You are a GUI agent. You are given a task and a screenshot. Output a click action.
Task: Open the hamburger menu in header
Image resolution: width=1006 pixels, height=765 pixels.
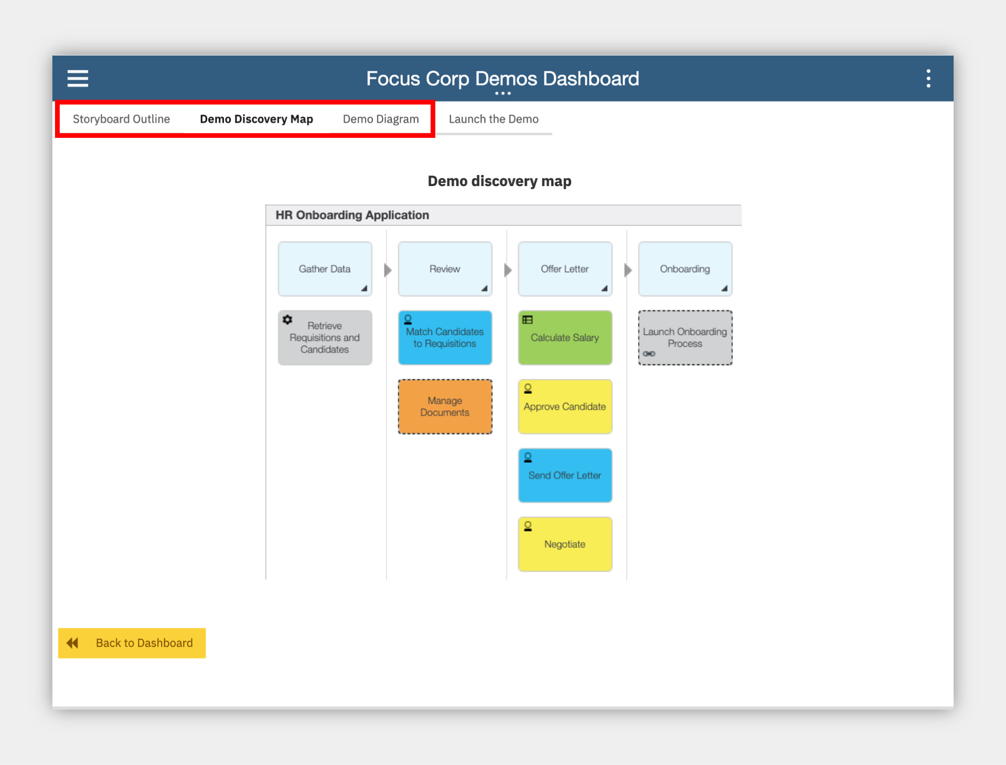coord(78,79)
